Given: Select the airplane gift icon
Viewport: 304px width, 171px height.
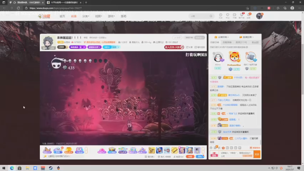Looking at the screenshot, I should pos(167,150).
